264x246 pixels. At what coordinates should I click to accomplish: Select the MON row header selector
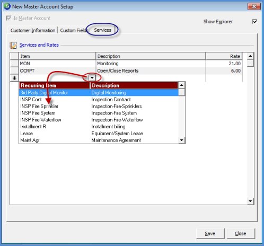(14, 64)
